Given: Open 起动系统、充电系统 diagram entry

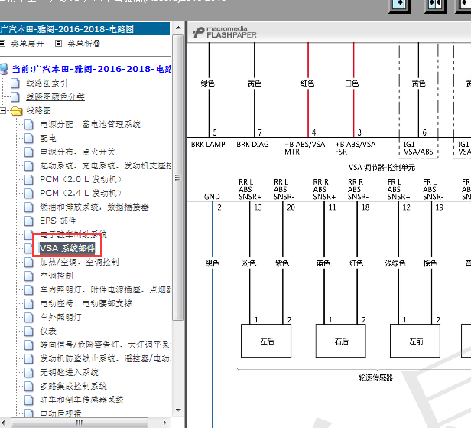Looking at the screenshot, I should coord(106,165).
